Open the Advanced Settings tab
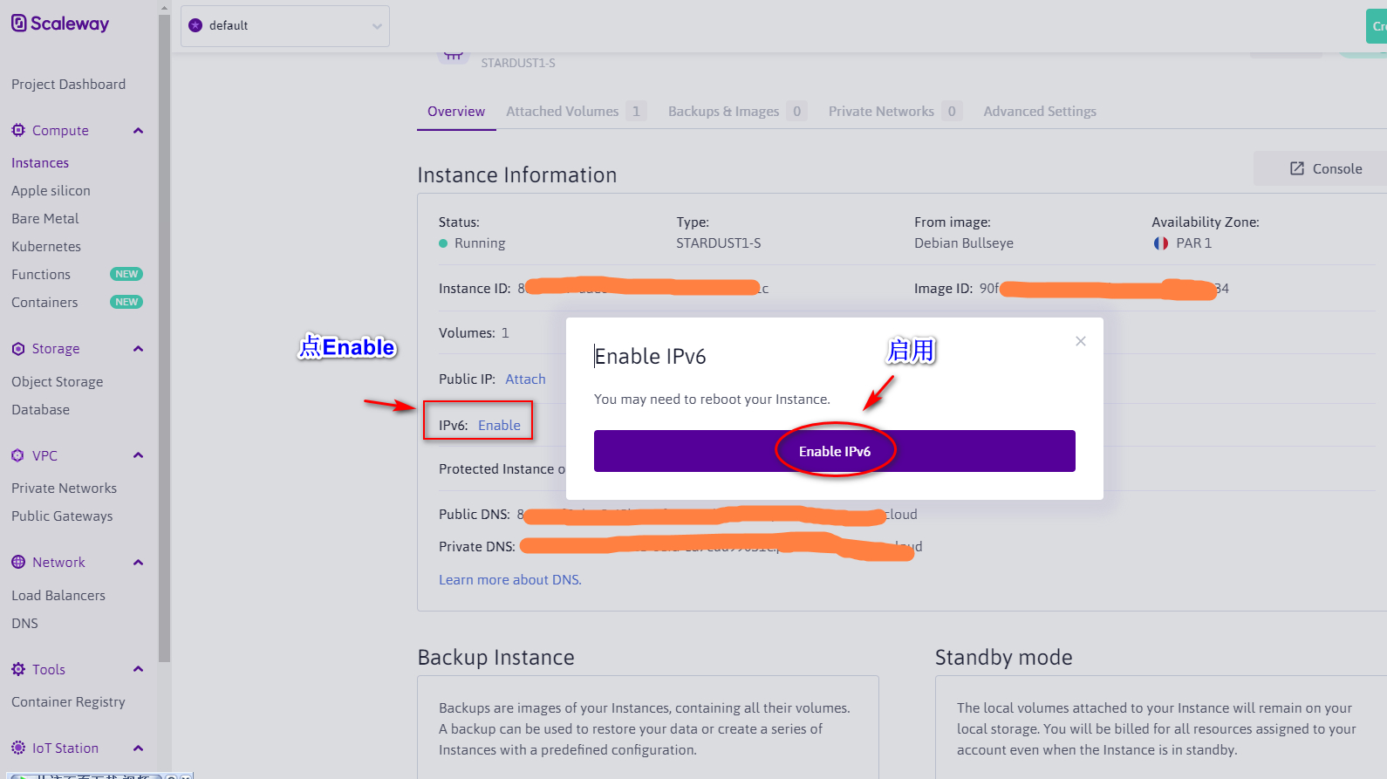Image resolution: width=1387 pixels, height=779 pixels. (1040, 112)
